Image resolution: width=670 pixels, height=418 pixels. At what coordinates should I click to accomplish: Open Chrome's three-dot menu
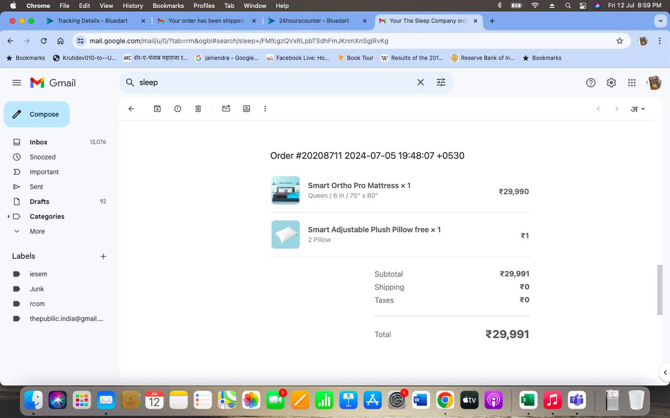coord(661,41)
